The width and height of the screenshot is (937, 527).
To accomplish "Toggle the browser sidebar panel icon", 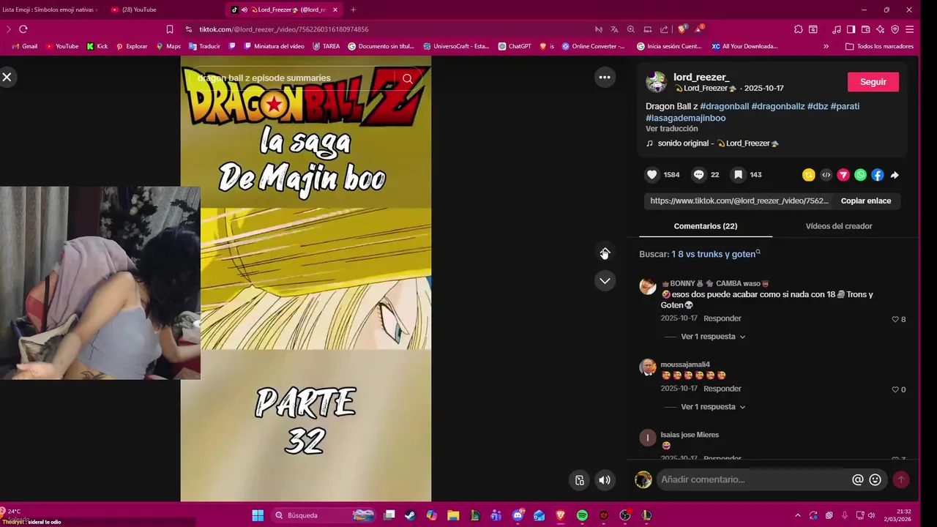I will (851, 29).
